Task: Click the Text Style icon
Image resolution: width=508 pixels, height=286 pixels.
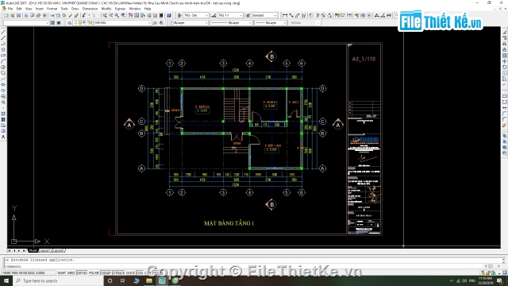Action: tap(179, 15)
